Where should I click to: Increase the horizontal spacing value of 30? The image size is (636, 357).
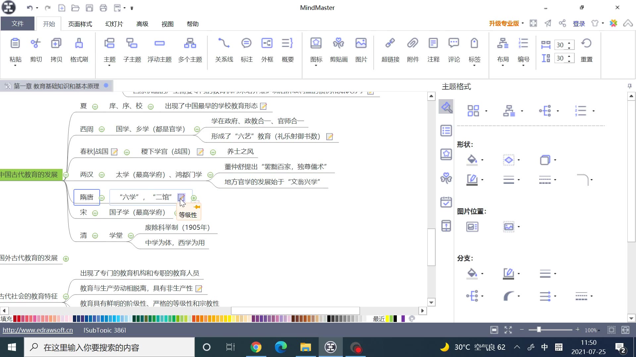pyautogui.click(x=569, y=43)
